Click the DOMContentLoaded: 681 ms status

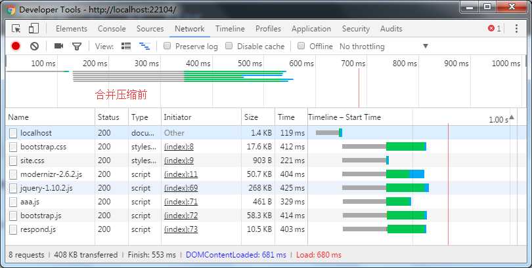(236, 255)
